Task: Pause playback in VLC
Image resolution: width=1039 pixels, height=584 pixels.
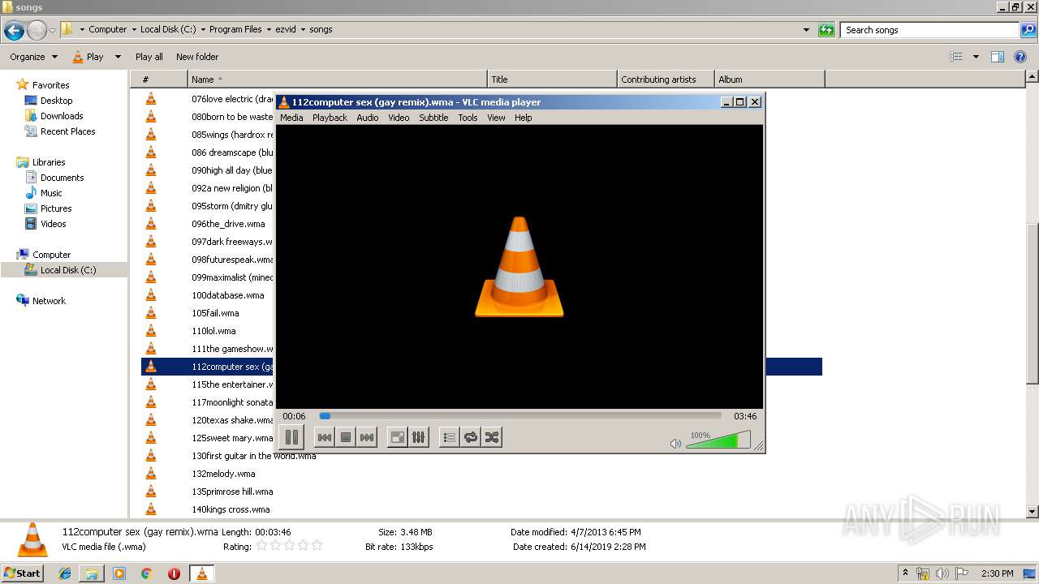Action: (x=291, y=437)
